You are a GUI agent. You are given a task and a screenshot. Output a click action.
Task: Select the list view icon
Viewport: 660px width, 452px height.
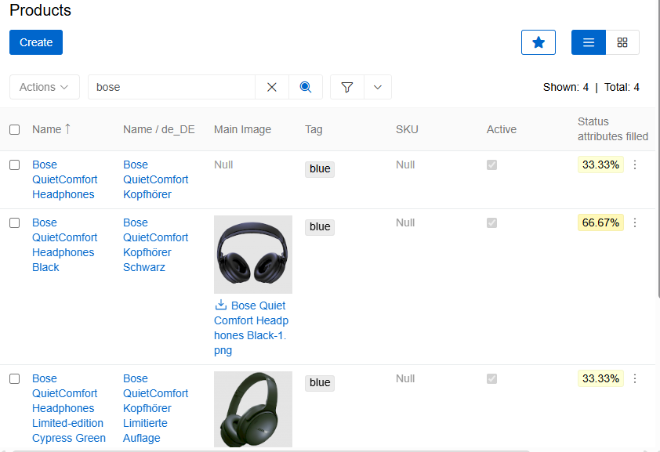[x=588, y=42]
